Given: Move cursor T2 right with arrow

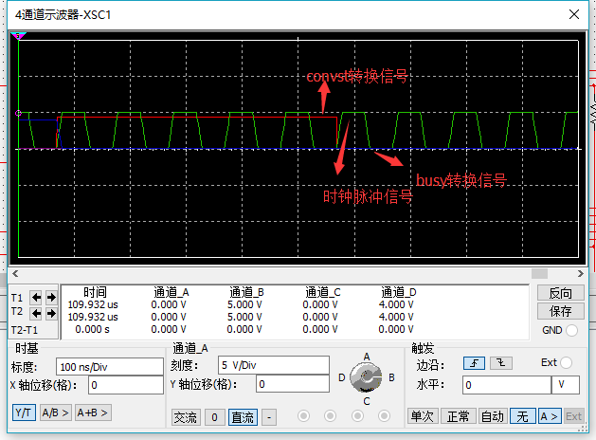Looking at the screenshot, I should pos(51,313).
